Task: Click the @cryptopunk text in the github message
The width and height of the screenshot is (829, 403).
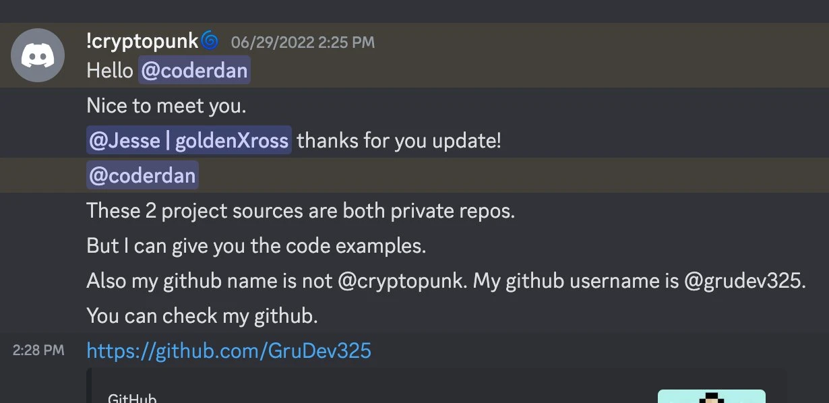Action: (x=401, y=281)
